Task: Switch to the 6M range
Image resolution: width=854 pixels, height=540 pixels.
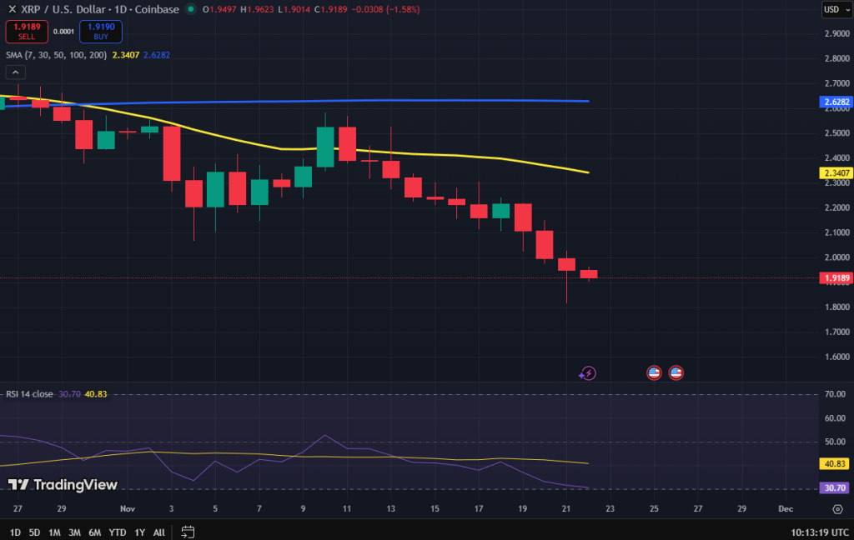Action: 95,532
